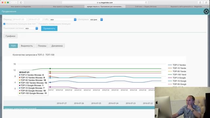
Task: Close the Продвижение overlay with X icon
Action: [x=206, y=11]
